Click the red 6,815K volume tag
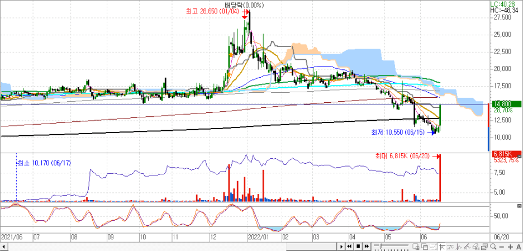Screen dimensions: 523x251 [505, 154]
